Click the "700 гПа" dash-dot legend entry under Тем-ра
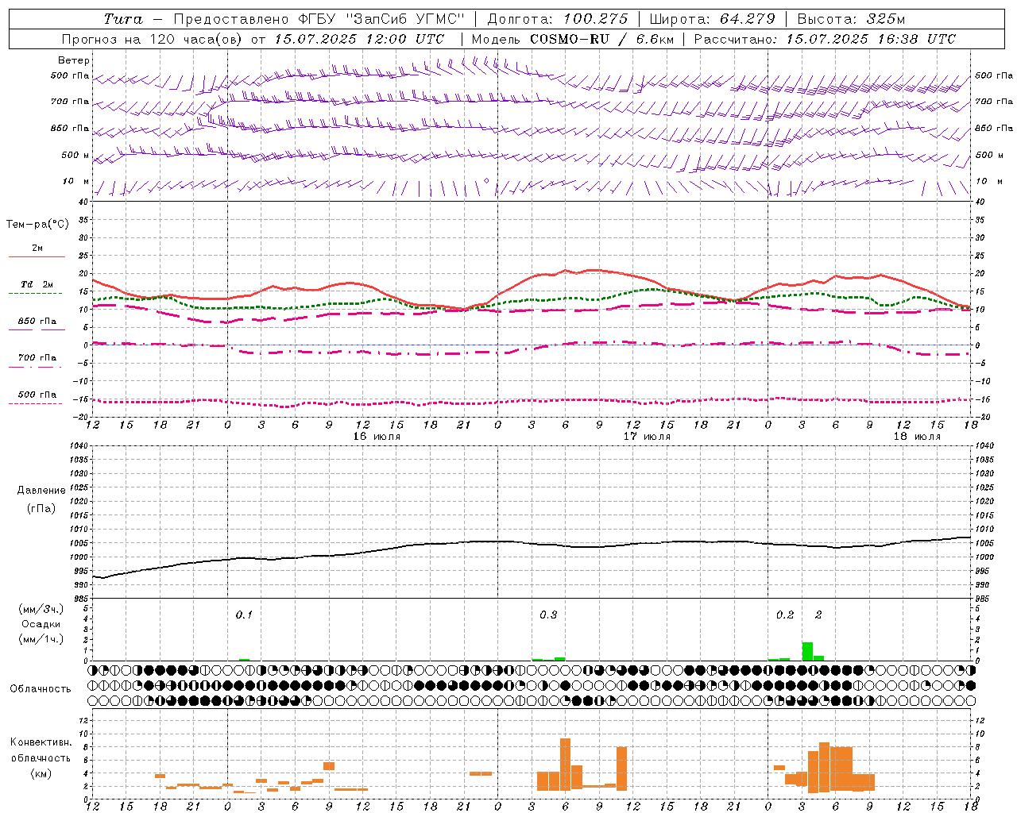Image resolution: width=1017 pixels, height=813 pixels. [37, 361]
